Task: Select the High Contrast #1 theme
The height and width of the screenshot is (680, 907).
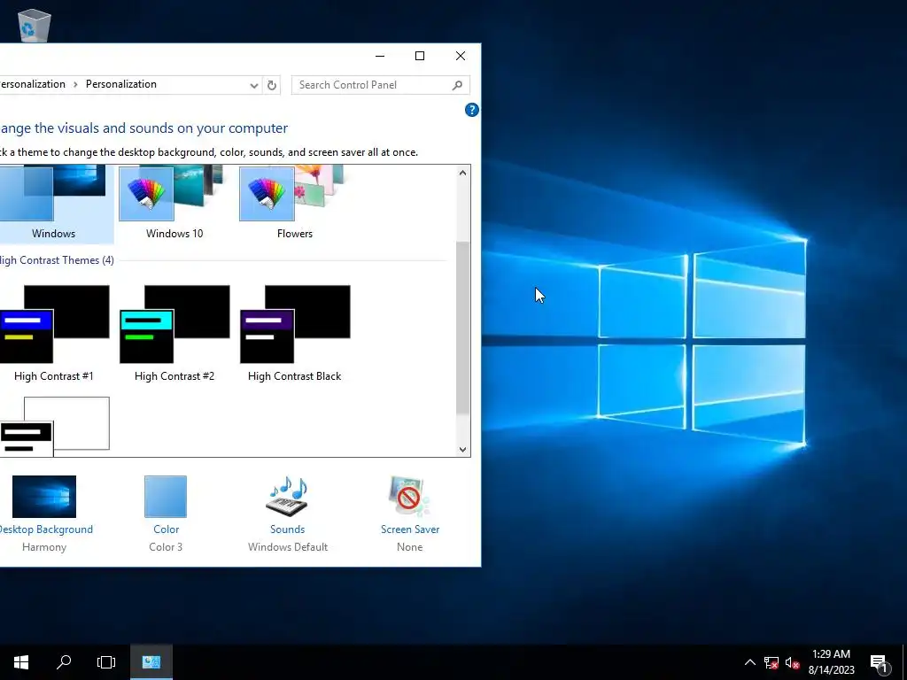Action: 54,334
